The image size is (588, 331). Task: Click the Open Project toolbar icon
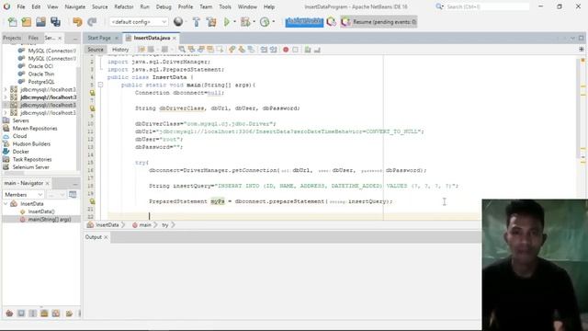(x=40, y=22)
